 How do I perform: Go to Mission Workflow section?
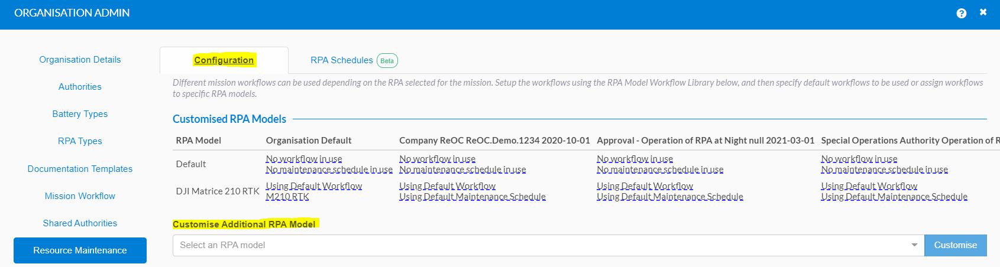click(80, 196)
